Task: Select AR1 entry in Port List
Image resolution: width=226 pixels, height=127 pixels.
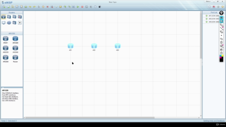Action: click(x=213, y=16)
